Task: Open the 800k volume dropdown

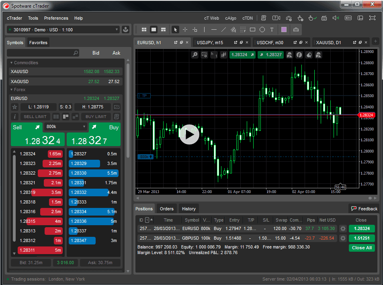Action: pyautogui.click(x=66, y=127)
